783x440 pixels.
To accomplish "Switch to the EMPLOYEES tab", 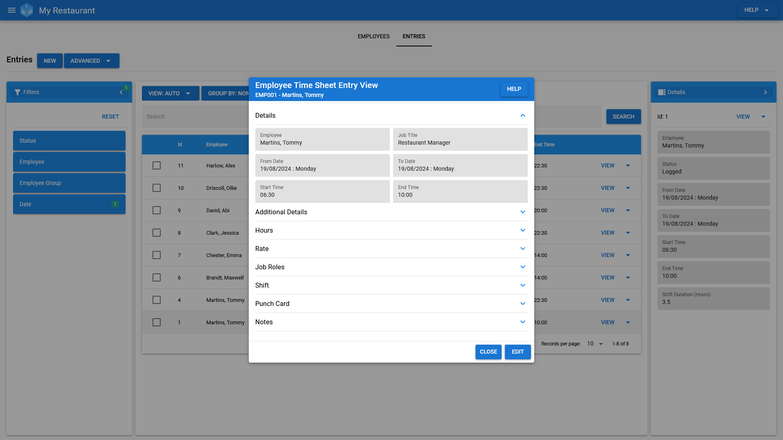I will [374, 36].
